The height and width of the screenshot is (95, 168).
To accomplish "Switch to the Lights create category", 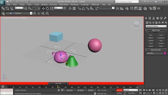I will [153, 22].
